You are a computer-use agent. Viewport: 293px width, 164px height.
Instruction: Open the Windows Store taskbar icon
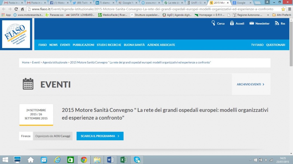click(x=70, y=160)
